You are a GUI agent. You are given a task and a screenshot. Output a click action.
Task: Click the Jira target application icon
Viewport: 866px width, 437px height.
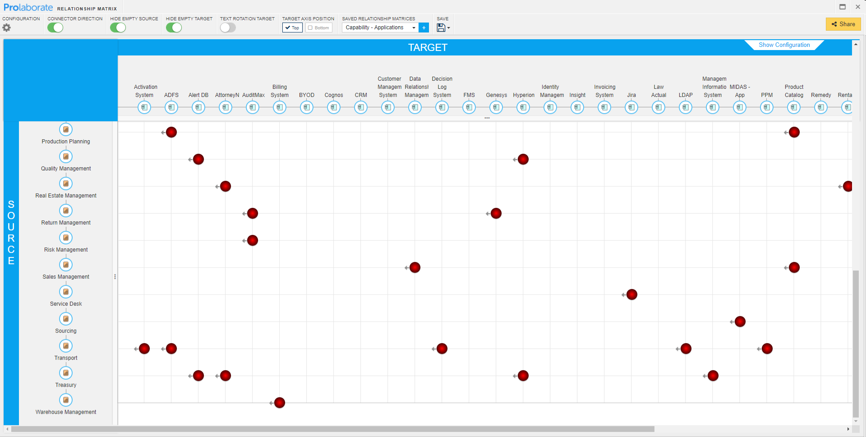coord(631,107)
